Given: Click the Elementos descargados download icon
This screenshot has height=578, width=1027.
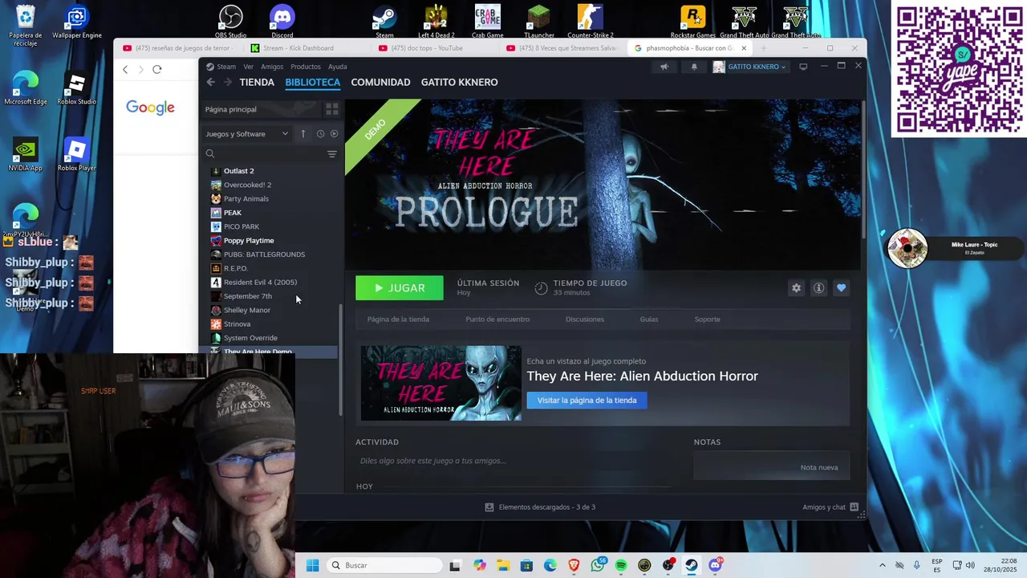Looking at the screenshot, I should (489, 507).
